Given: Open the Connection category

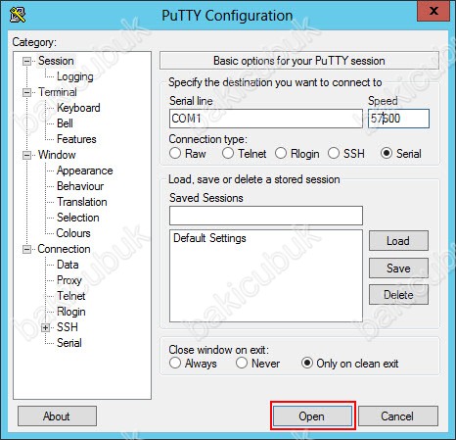Looking at the screenshot, I should [x=64, y=249].
